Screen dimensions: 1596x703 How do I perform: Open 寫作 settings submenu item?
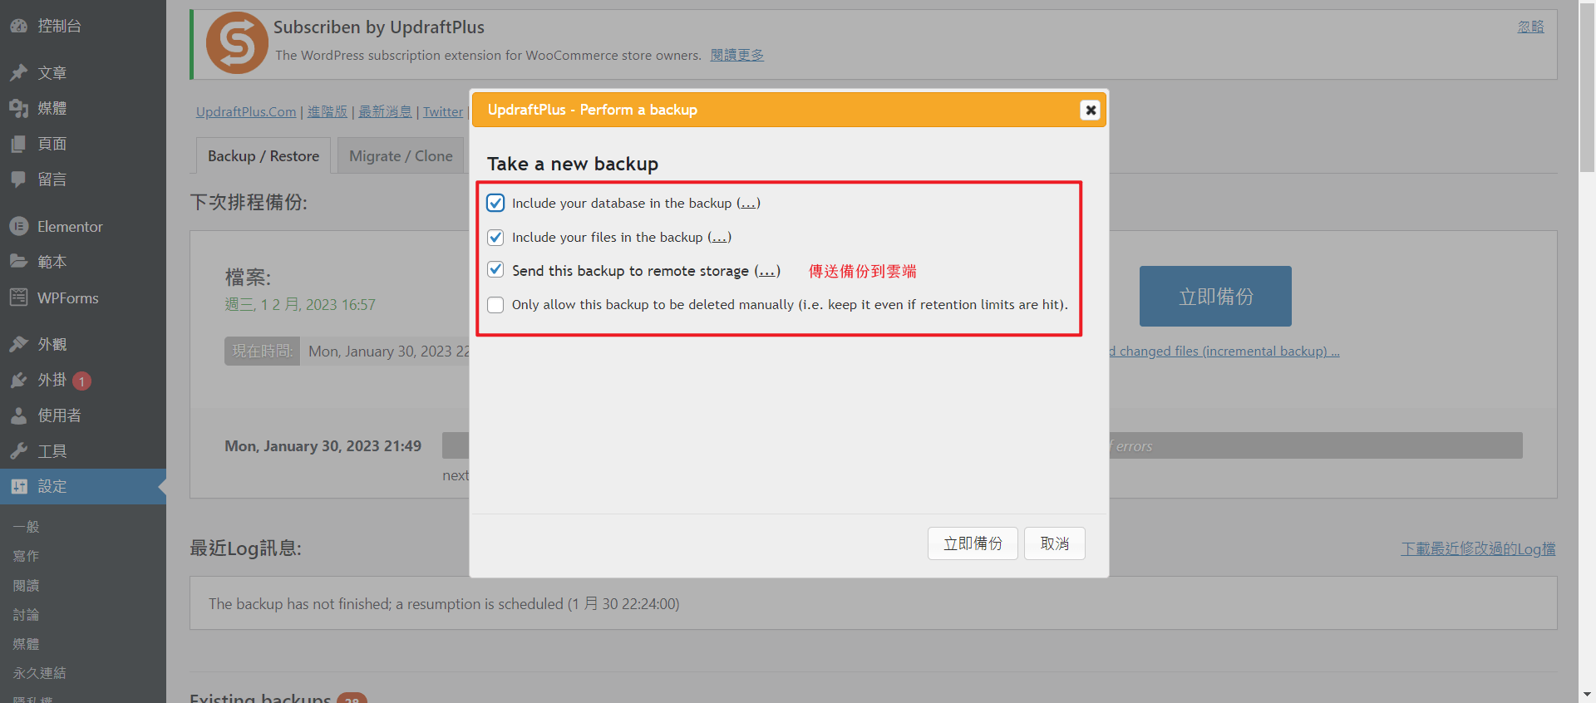(26, 556)
